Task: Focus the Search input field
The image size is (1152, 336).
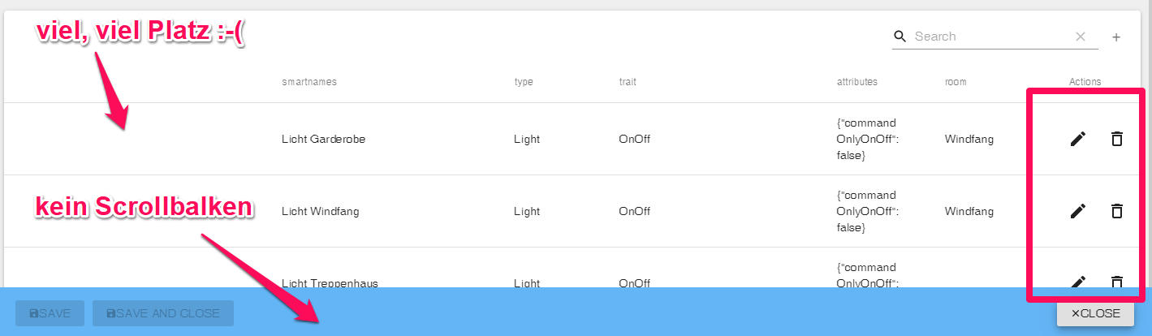Action: coord(990,37)
